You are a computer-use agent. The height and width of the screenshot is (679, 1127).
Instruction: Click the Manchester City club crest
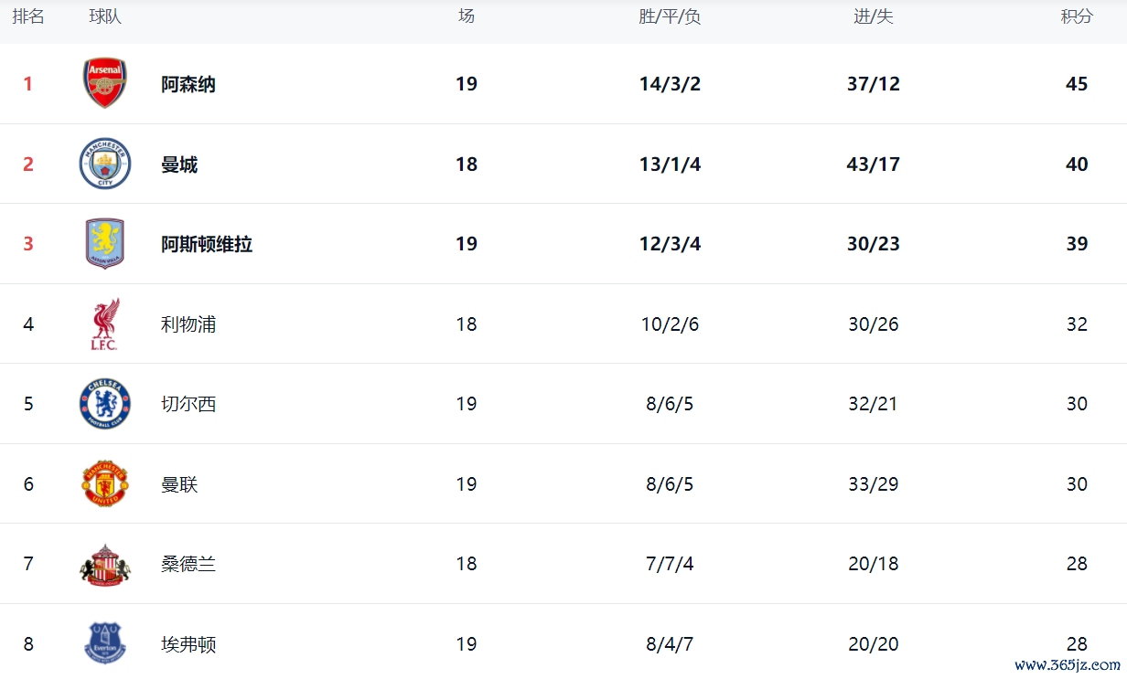(x=105, y=164)
